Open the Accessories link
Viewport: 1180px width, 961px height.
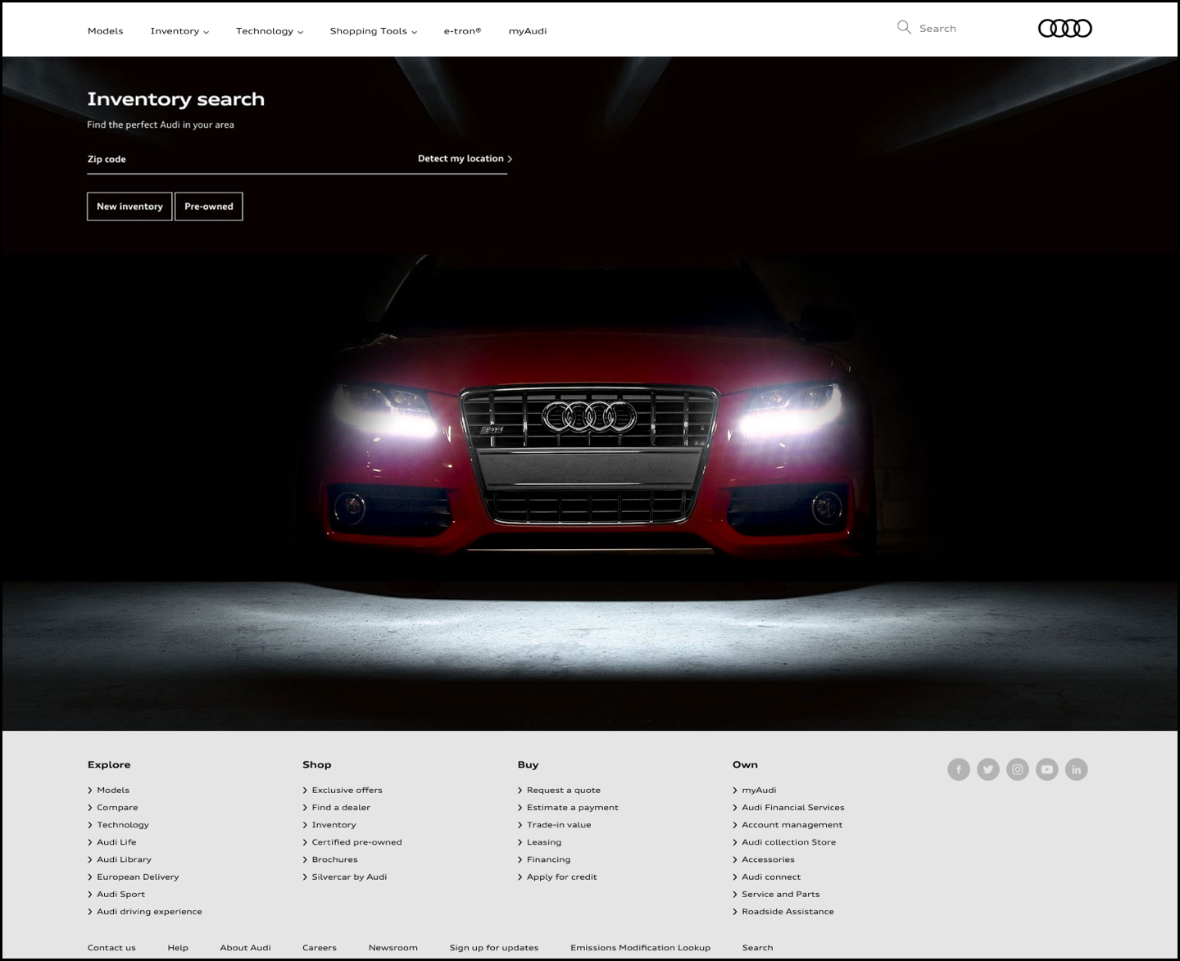click(x=768, y=859)
